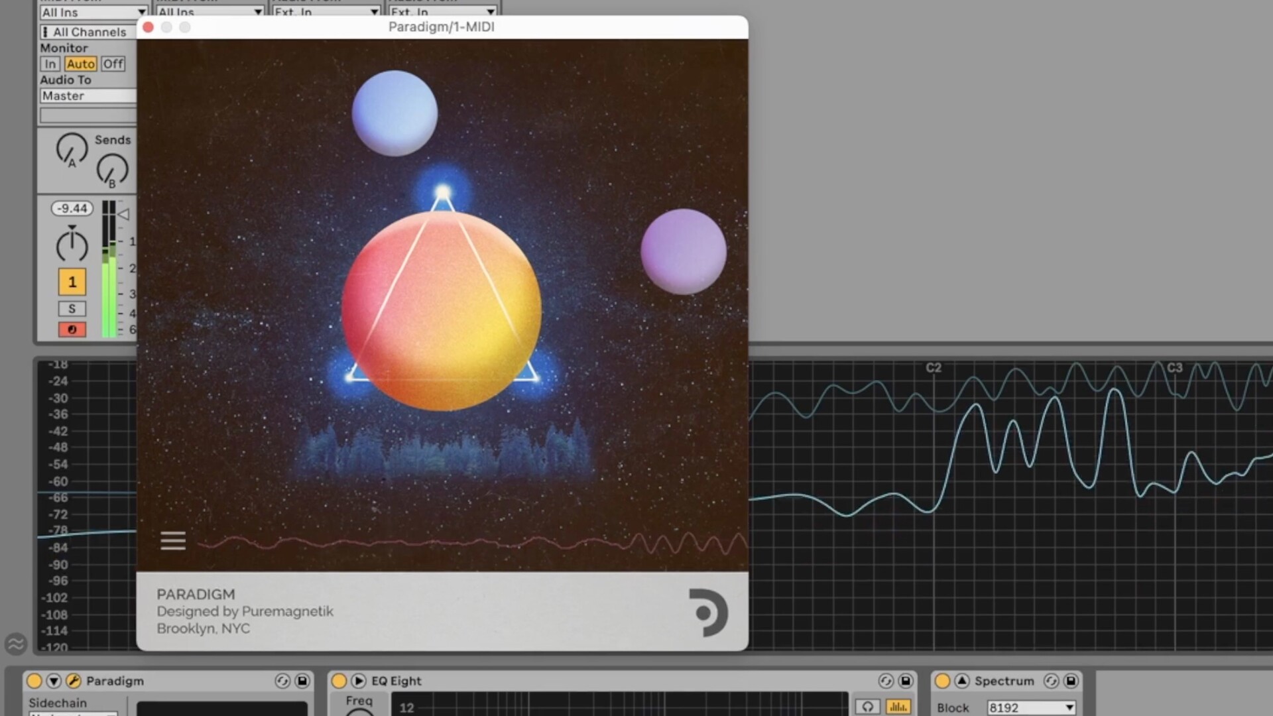The width and height of the screenshot is (1273, 716).
Task: Set Monitor to Off
Action: [x=113, y=64]
